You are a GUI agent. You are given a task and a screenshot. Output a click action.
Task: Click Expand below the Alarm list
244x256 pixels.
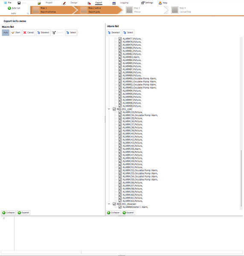pyautogui.click(x=128, y=212)
